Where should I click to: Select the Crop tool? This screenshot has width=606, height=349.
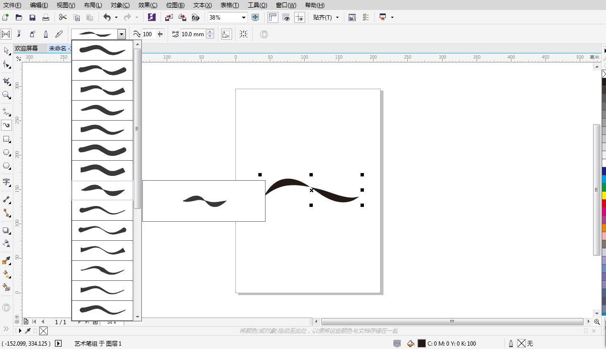pyautogui.click(x=6, y=82)
